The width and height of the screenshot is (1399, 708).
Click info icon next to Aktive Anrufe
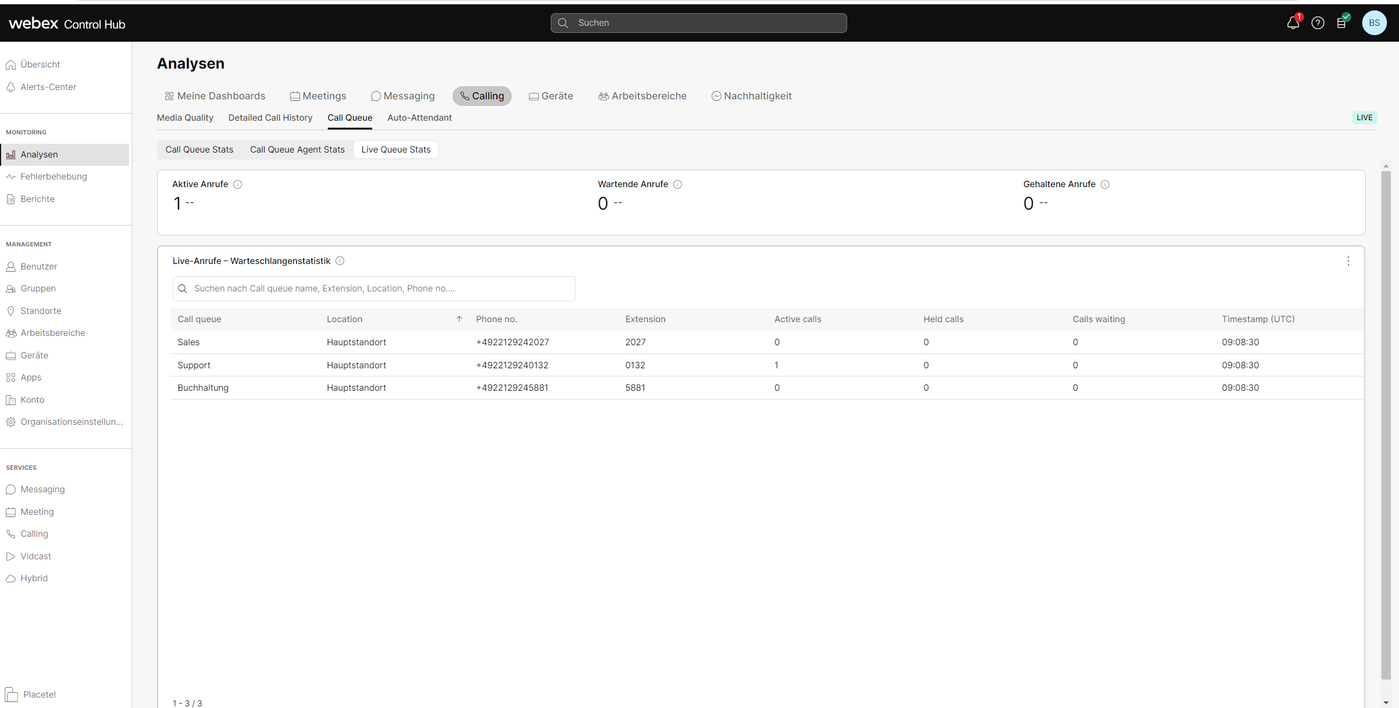click(238, 184)
